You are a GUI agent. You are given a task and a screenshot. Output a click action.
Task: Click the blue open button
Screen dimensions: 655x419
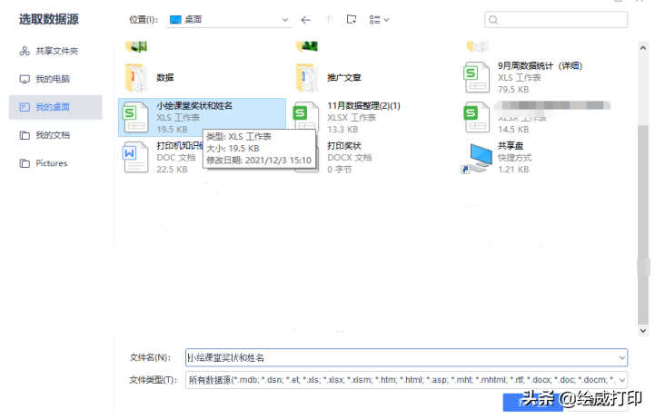[532, 403]
